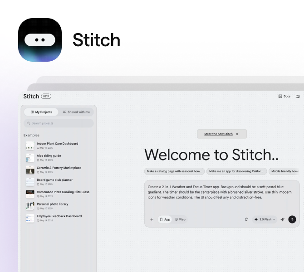This screenshot has height=272, width=304.
Task: Click the Search projects field
Action: pos(59,123)
